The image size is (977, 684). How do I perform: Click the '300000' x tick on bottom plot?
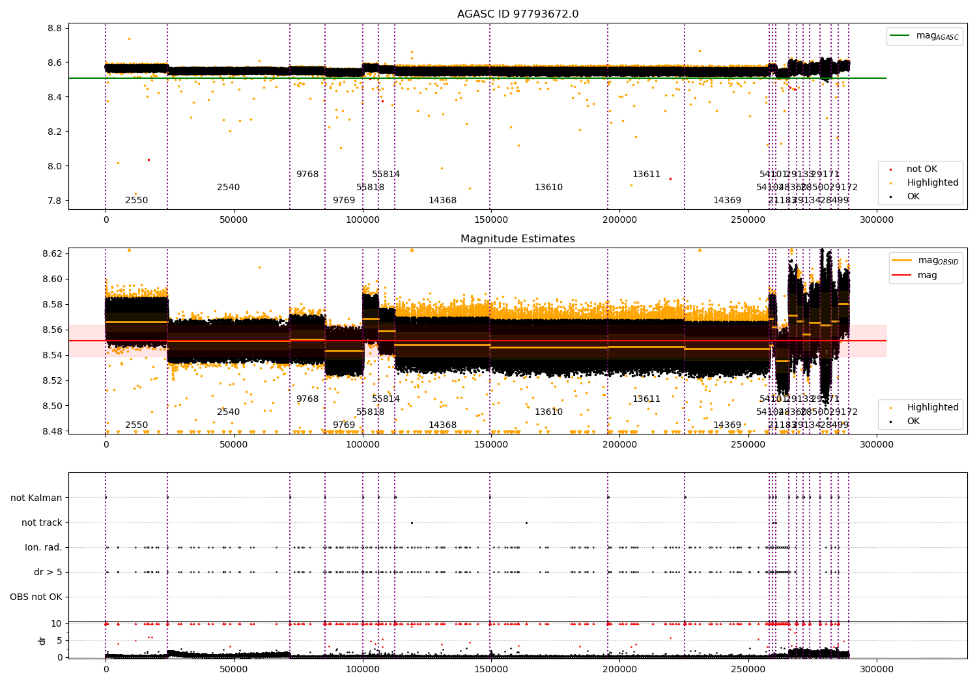pos(877,670)
